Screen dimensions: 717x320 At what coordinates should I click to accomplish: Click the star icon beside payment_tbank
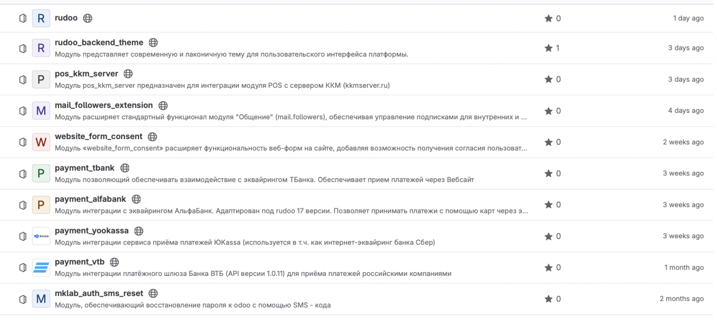pyautogui.click(x=547, y=173)
